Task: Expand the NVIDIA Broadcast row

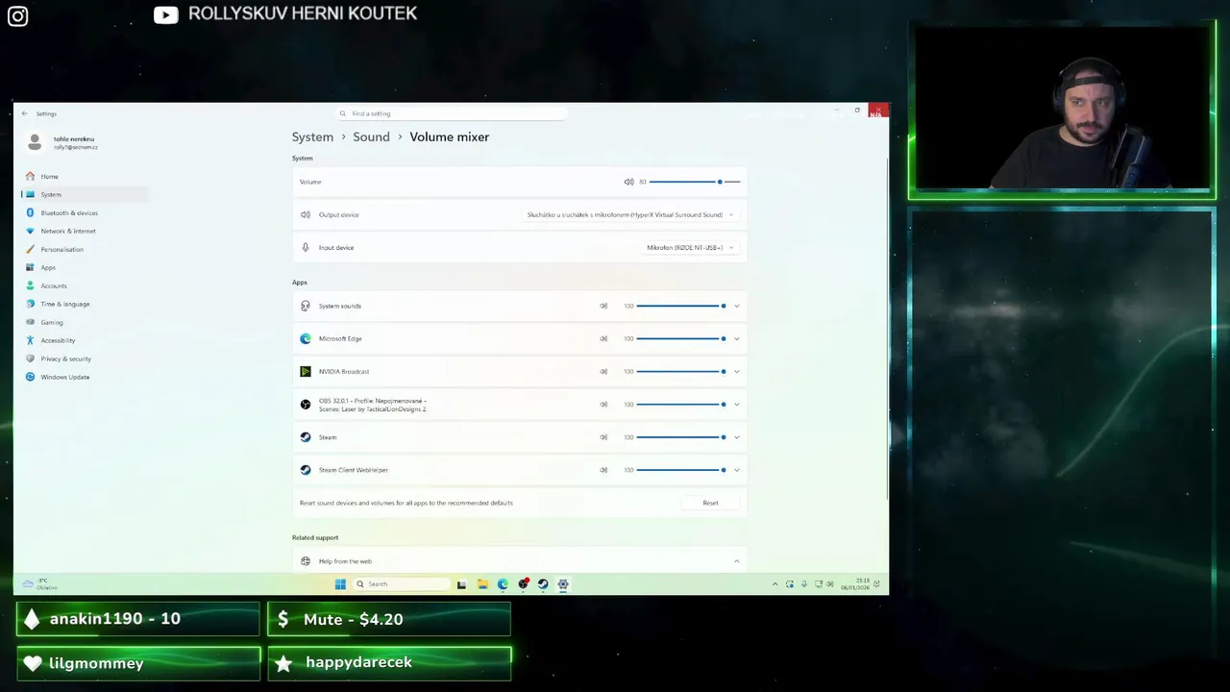Action: coord(737,371)
